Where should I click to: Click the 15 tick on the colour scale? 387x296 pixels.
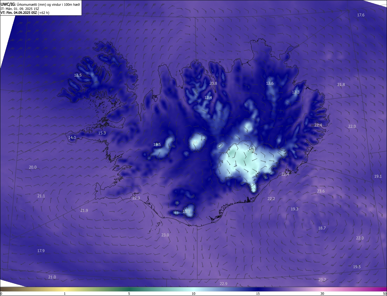point(258,294)
